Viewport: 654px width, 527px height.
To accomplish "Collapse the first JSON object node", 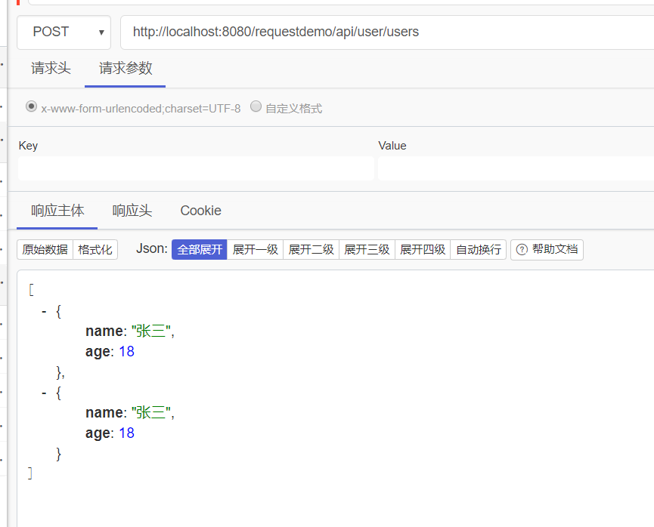I will [44, 310].
